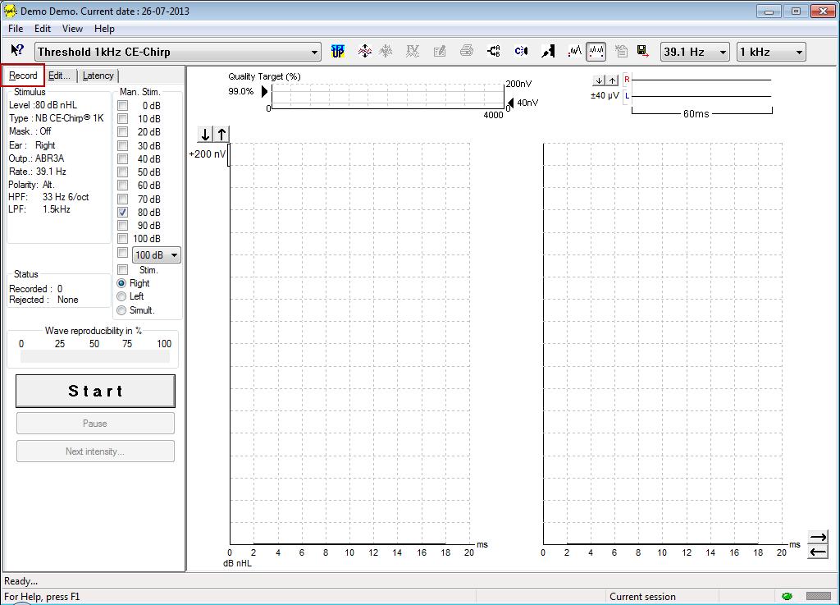
Task: Click small down arrow beside EEG display
Action: tap(600, 80)
